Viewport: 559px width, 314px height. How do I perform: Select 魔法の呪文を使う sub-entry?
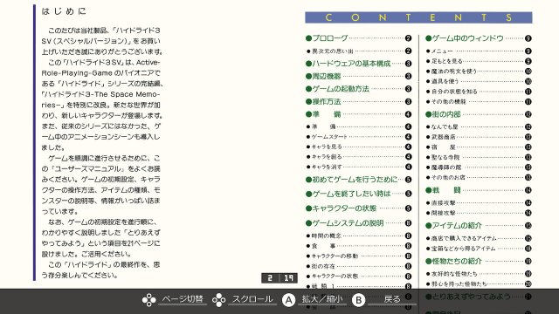coord(479,72)
